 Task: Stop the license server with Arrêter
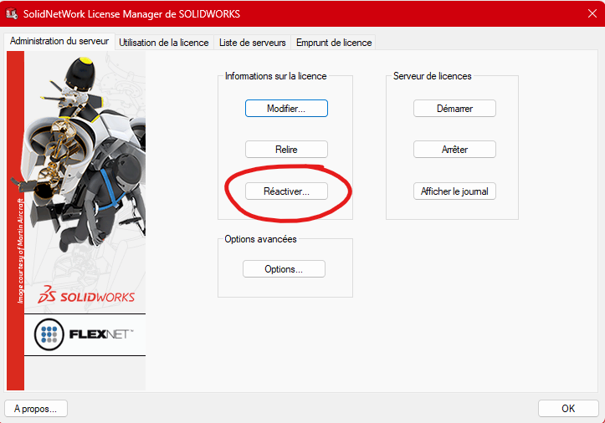[x=454, y=150]
